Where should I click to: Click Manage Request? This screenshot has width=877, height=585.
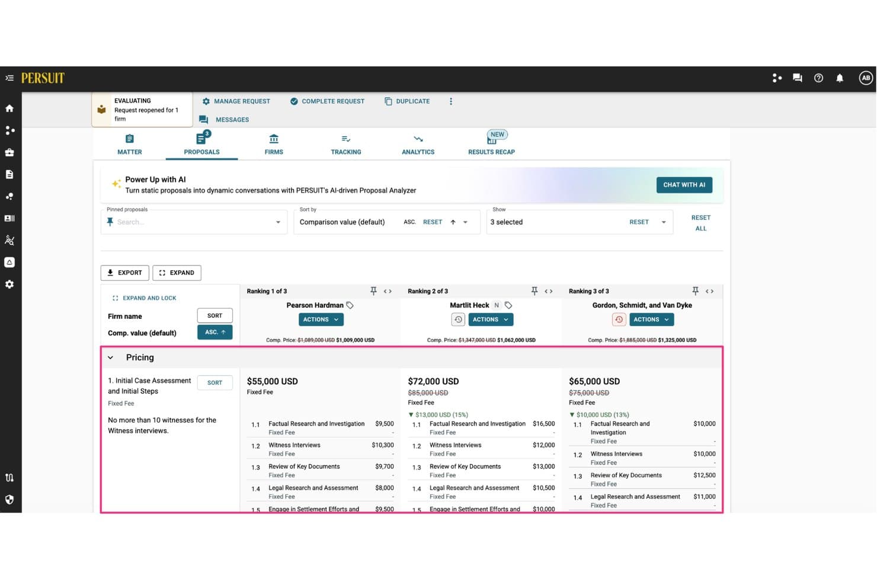click(236, 101)
